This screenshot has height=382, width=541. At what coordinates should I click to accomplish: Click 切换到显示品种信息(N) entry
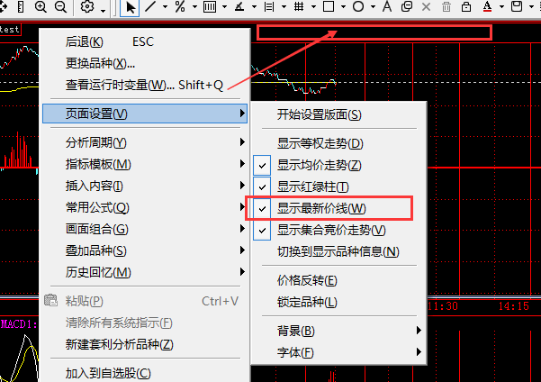tap(339, 251)
